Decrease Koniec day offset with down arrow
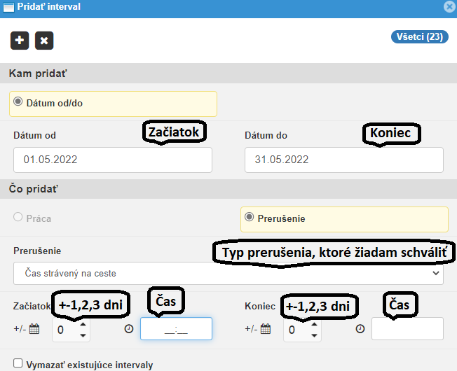457x371 pixels. coord(315,335)
